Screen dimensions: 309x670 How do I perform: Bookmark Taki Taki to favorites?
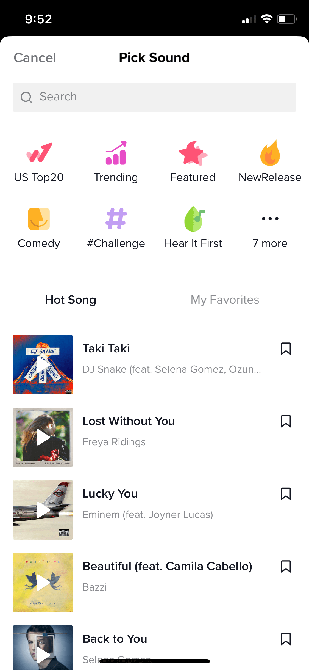tap(286, 348)
